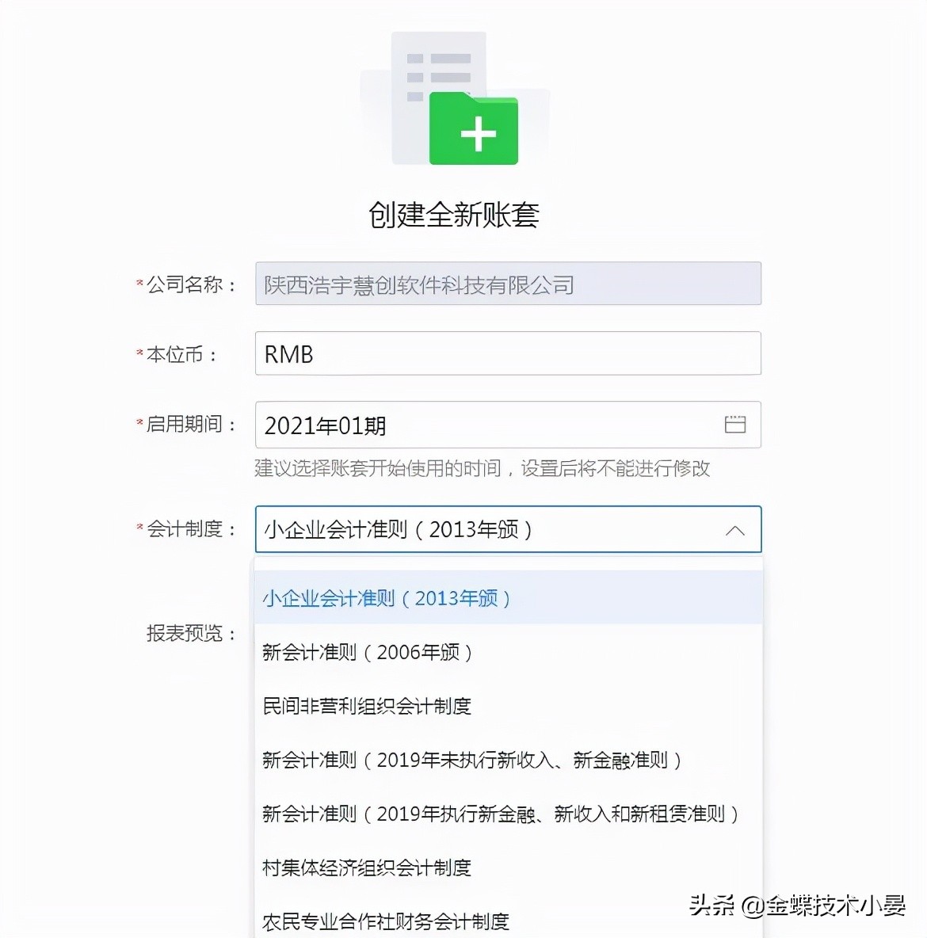
Task: Click the company name input showing 陕西浩宇慧创软件科技有限公司
Action: click(507, 283)
